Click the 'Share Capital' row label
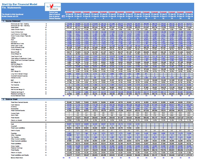The image size is (198, 161). click(15, 146)
